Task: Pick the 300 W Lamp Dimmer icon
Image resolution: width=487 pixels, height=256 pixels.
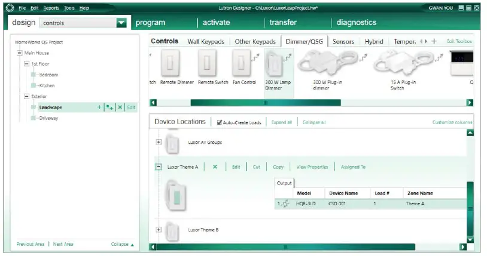Action: pyautogui.click(x=276, y=64)
